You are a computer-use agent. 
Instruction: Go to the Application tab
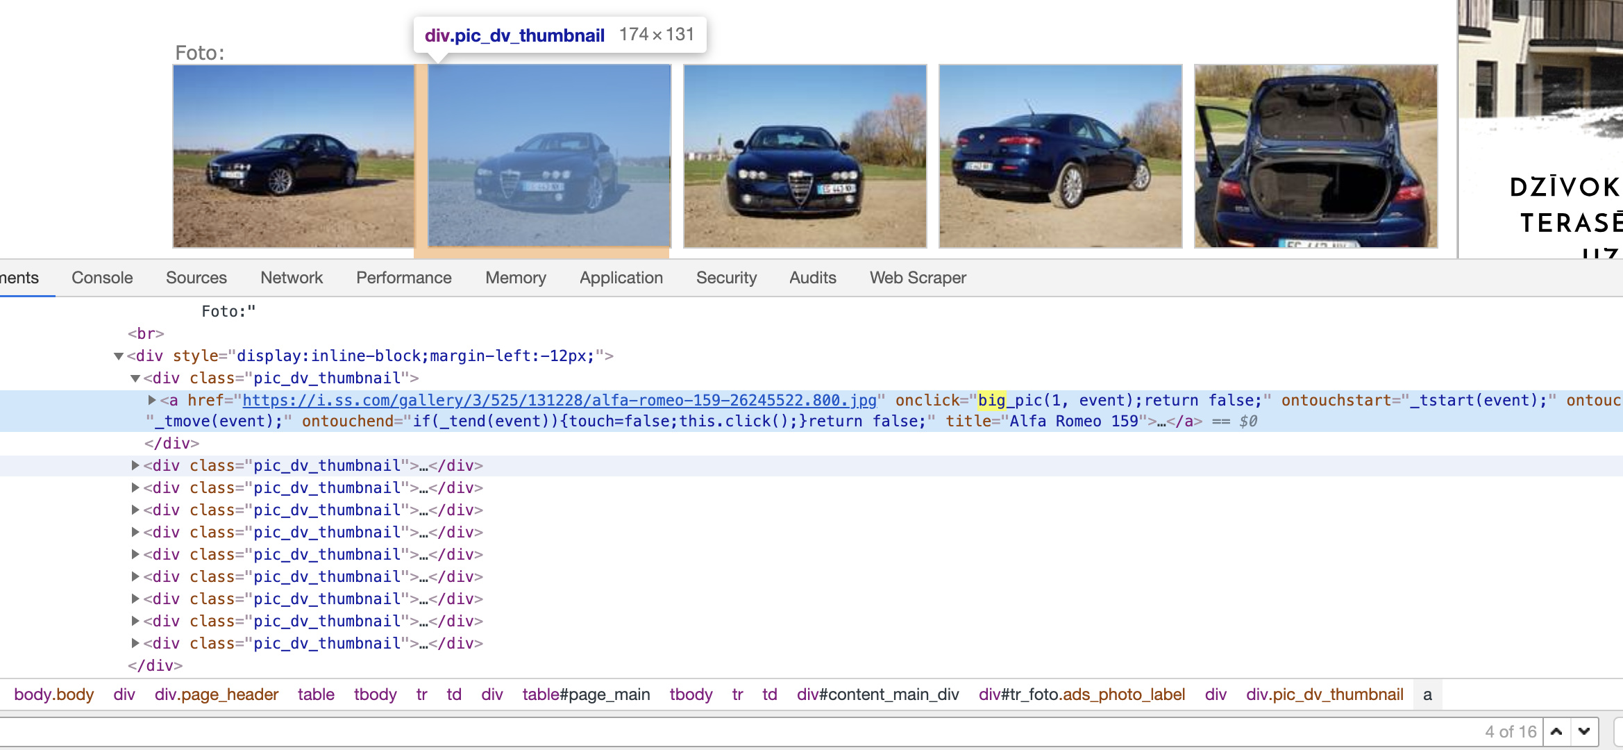point(621,278)
